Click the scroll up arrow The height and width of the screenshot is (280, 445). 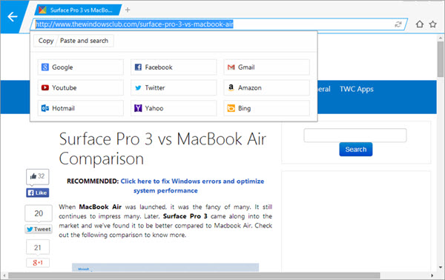tap(441, 38)
